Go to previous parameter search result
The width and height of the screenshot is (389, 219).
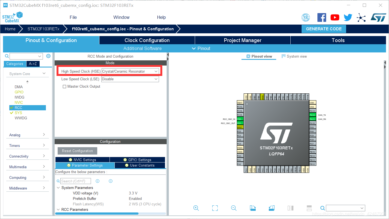98,181
